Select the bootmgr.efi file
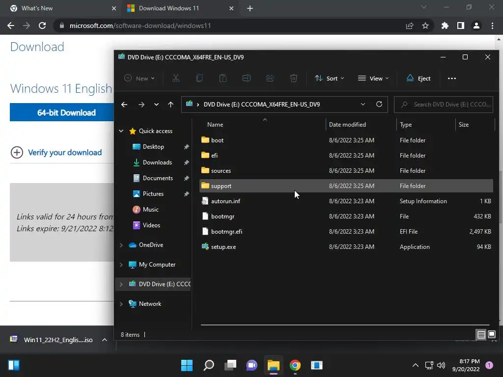The width and height of the screenshot is (503, 377). click(346, 232)
